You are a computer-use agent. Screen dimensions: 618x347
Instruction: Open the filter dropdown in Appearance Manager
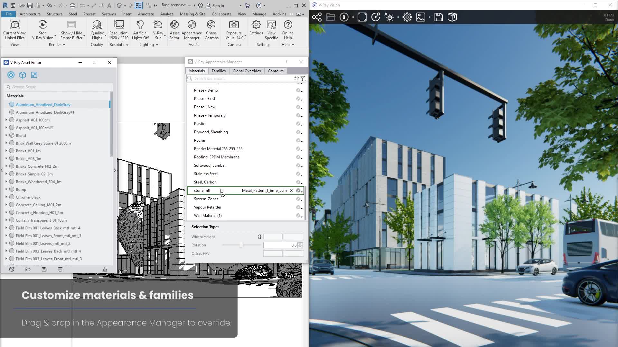pyautogui.click(x=303, y=78)
